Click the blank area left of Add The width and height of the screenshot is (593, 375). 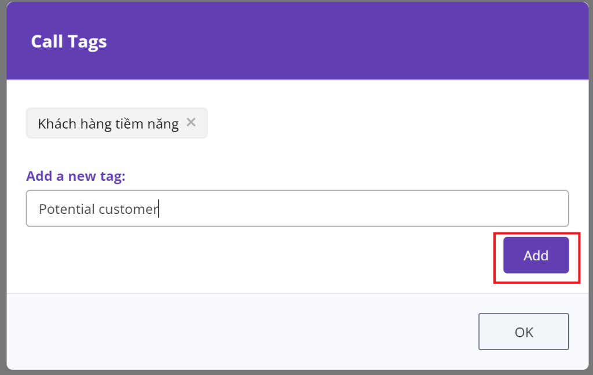point(261,255)
